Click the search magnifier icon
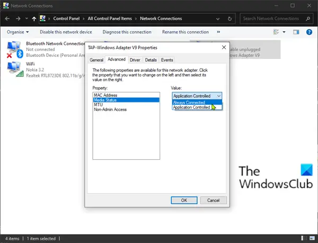Screen dimensions: 318x243 (x=308, y=19)
